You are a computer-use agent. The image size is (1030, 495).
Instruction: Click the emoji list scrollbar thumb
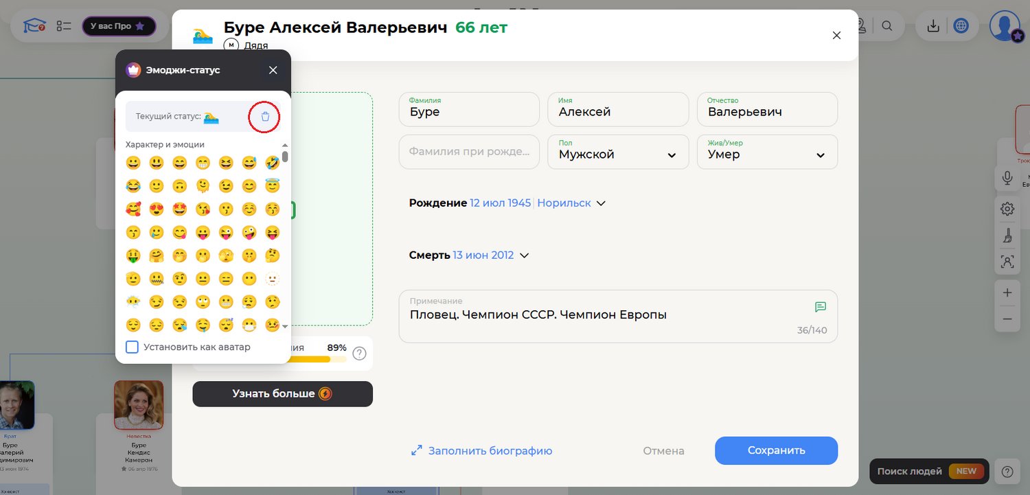(285, 157)
